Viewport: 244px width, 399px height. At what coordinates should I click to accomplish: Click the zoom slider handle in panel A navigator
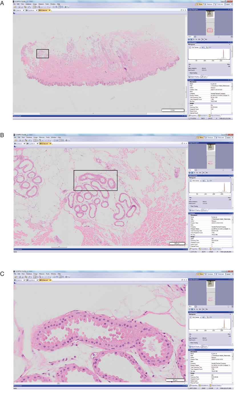(x=219, y=36)
